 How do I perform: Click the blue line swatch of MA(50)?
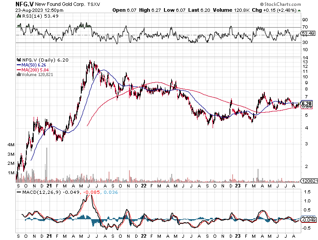19,65
